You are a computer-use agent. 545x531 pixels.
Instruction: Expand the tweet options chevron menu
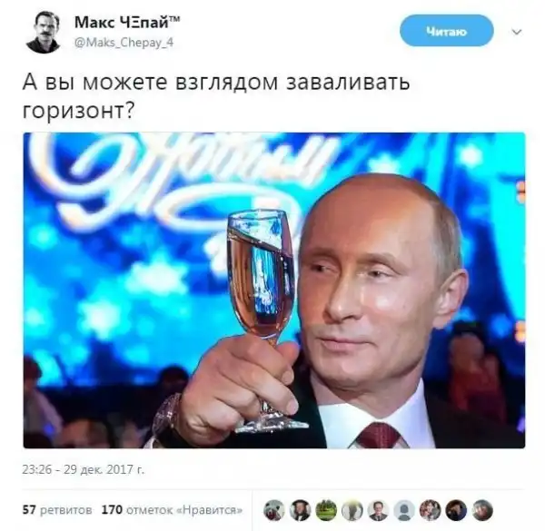517,32
